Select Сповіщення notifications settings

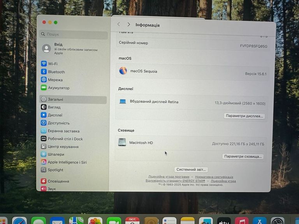55,181
